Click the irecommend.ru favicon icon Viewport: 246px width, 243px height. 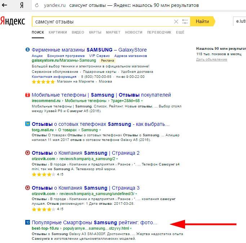coord(27,95)
